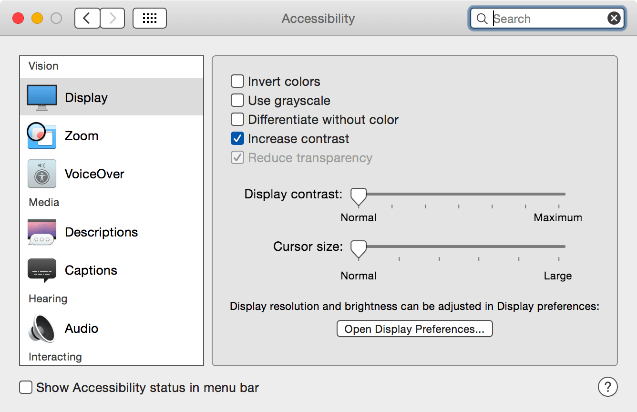Click the Display contrast slider handle

coord(358,196)
